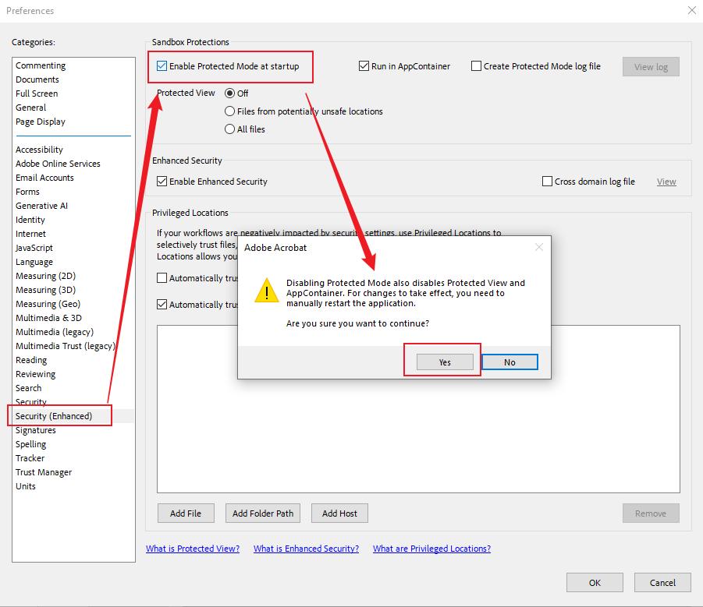This screenshot has height=607, width=703.
Task: Click Yes in the warning dialog
Action: pos(444,362)
